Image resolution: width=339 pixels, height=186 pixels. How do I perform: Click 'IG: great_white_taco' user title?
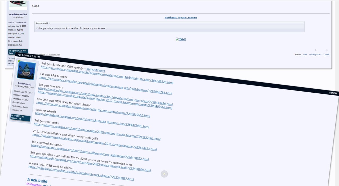(24, 87)
